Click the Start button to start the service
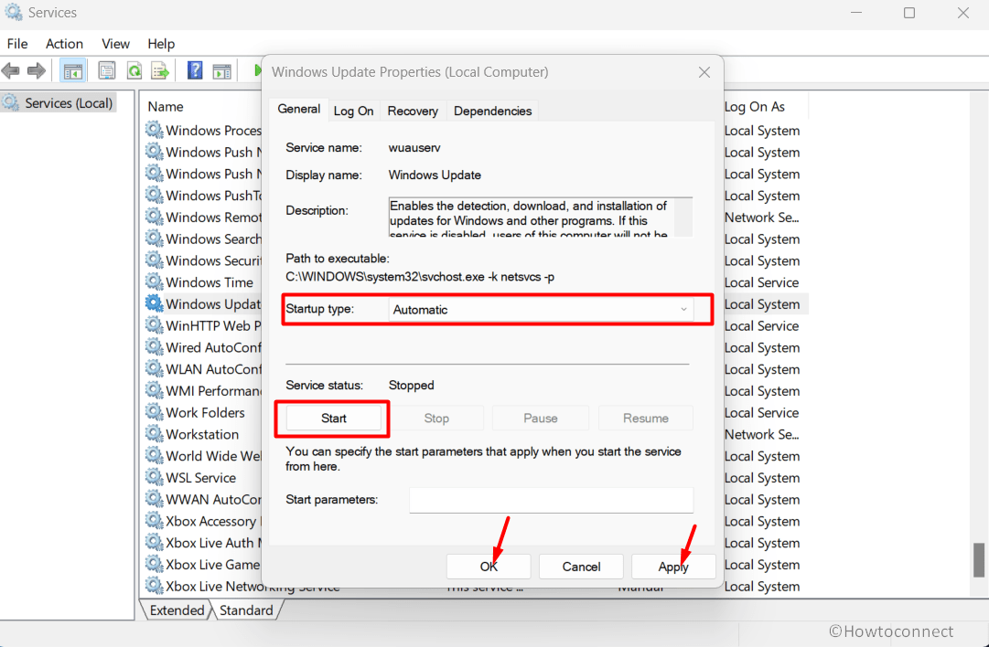This screenshot has height=647, width=989. click(334, 419)
